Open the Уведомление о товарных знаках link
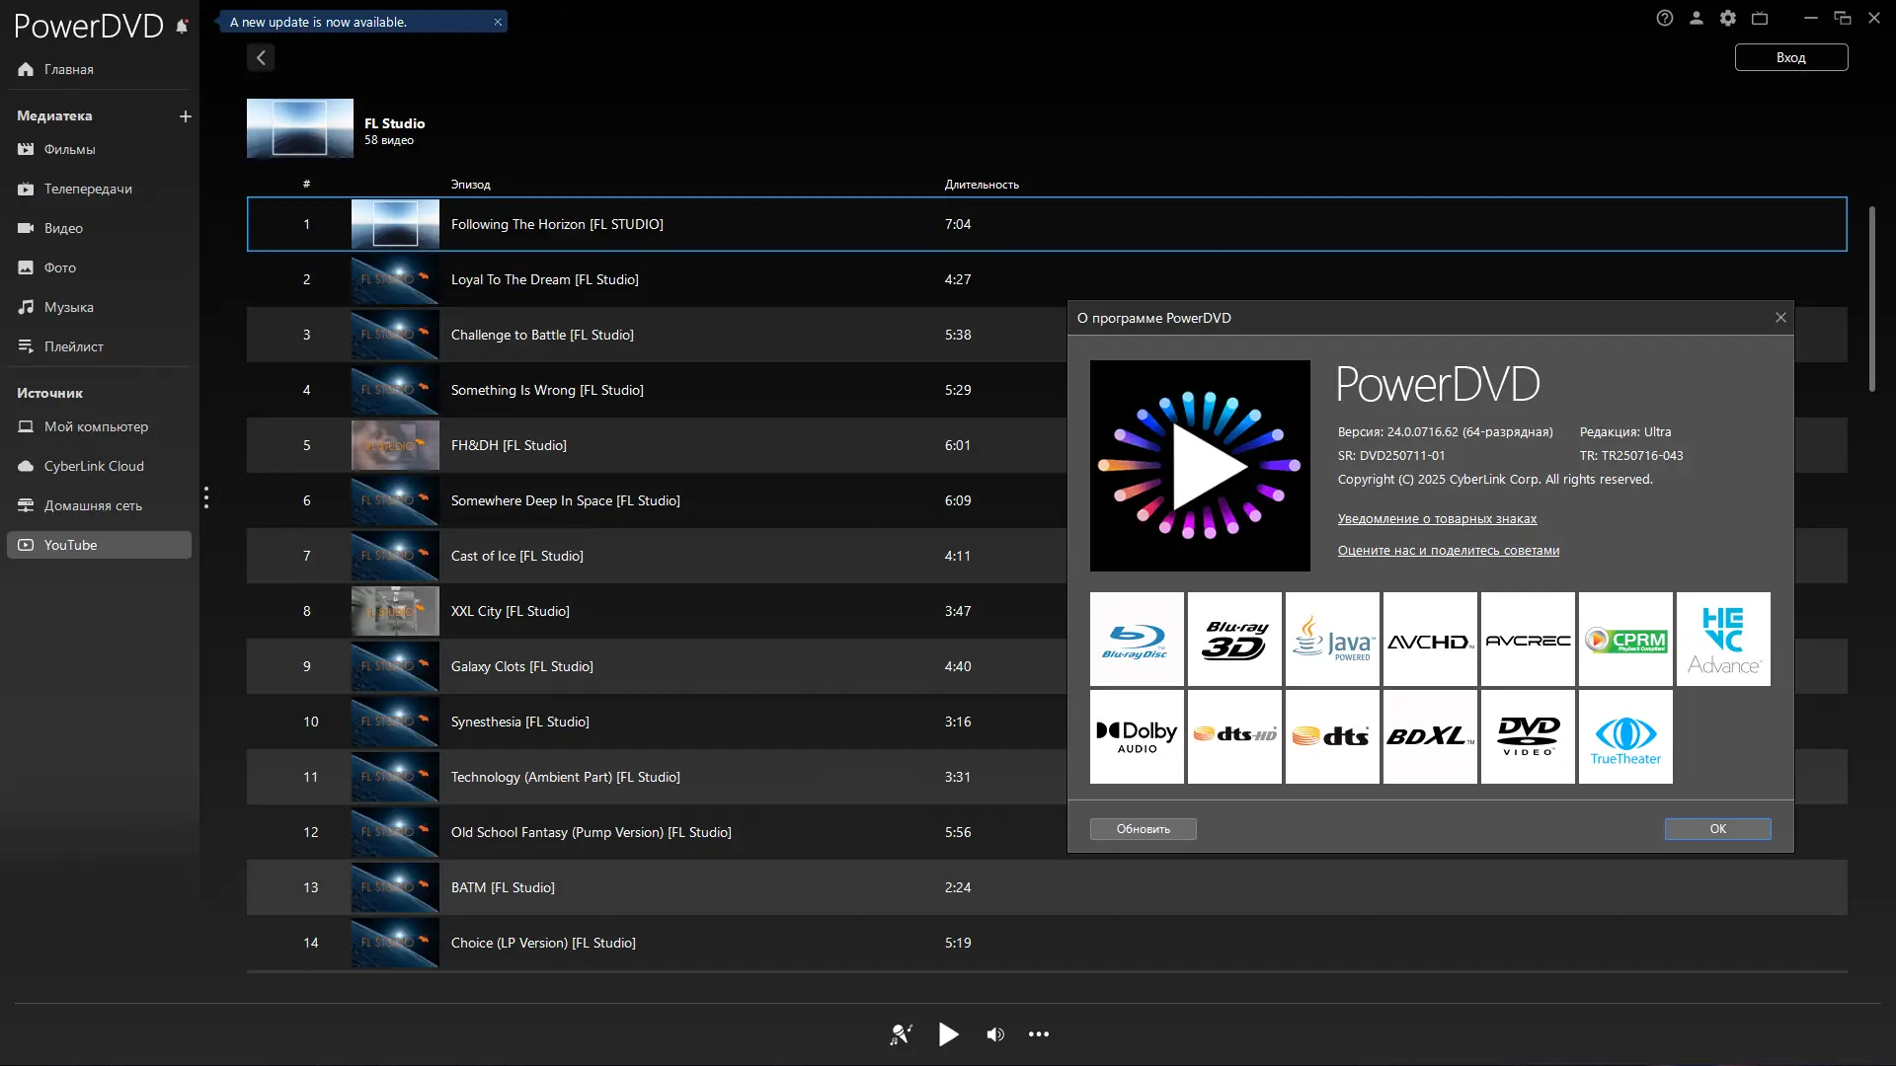 coord(1437,519)
